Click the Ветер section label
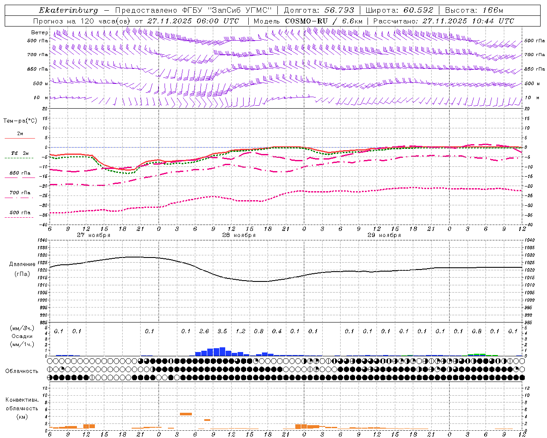Viewport: 547px width, 438px height. tap(39, 33)
